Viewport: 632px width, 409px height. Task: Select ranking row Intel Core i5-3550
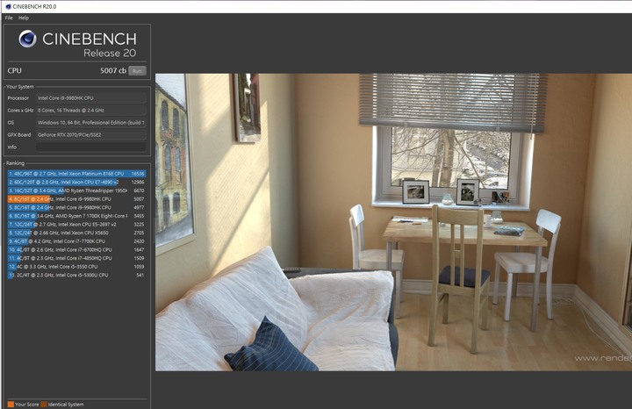click(x=76, y=267)
